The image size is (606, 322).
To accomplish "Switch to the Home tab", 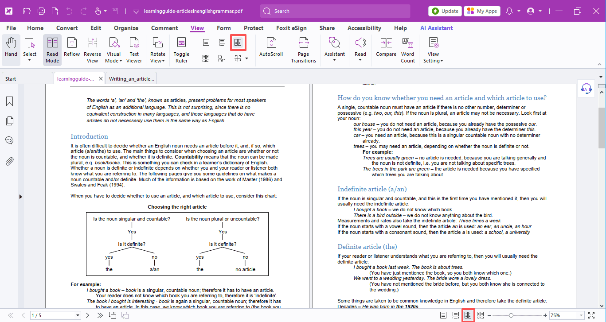I will click(35, 28).
